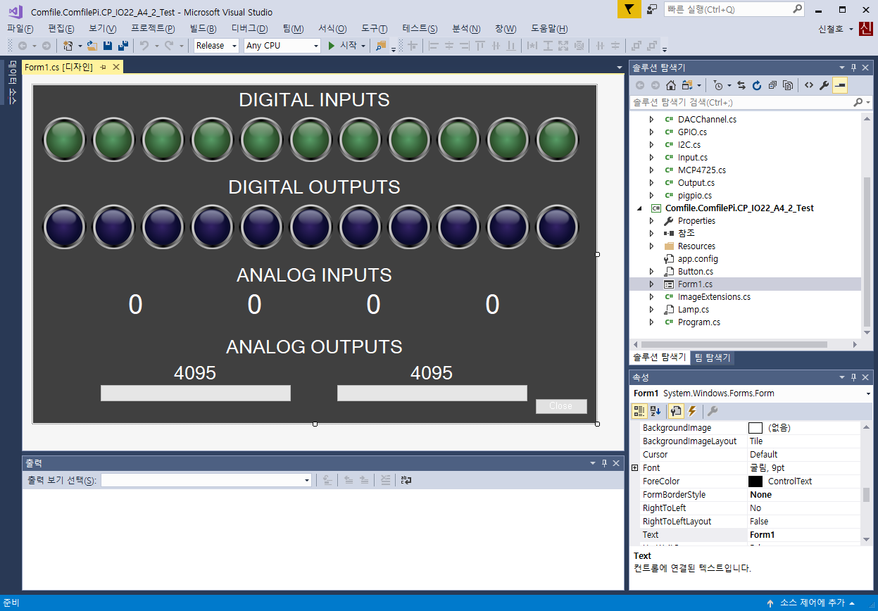878x611 pixels.
Task: Switch to the 팀 탐색기 tab
Action: (713, 358)
